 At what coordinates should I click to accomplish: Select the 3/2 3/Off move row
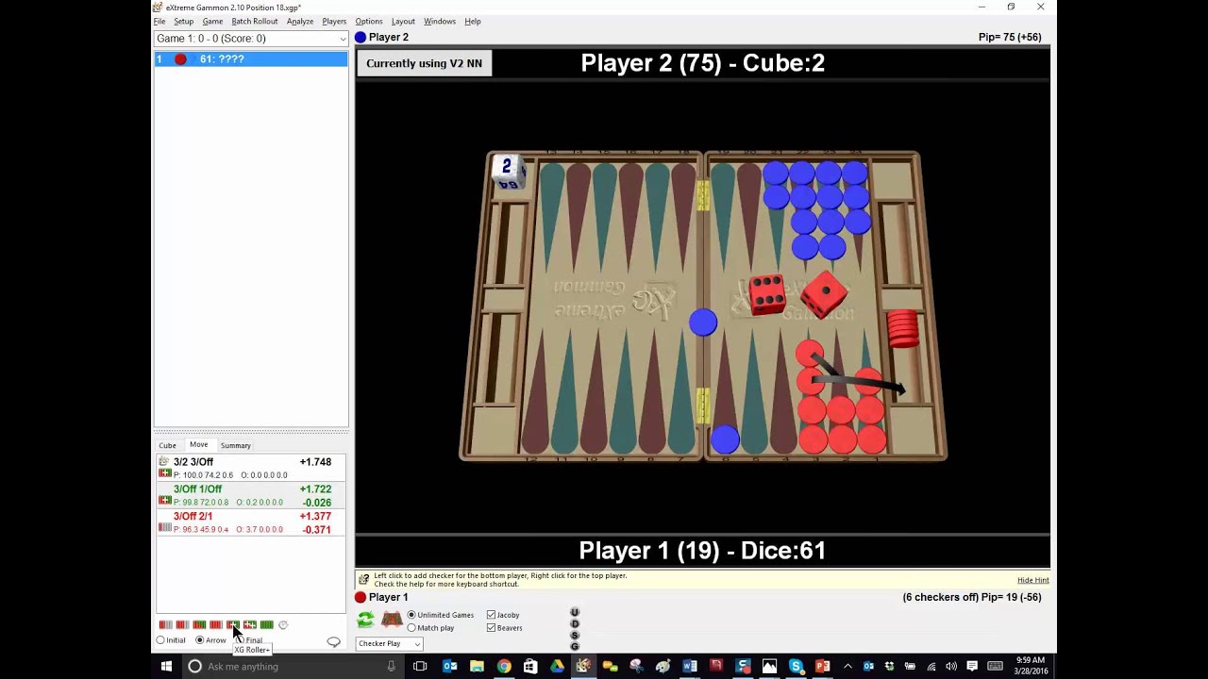tap(251, 468)
